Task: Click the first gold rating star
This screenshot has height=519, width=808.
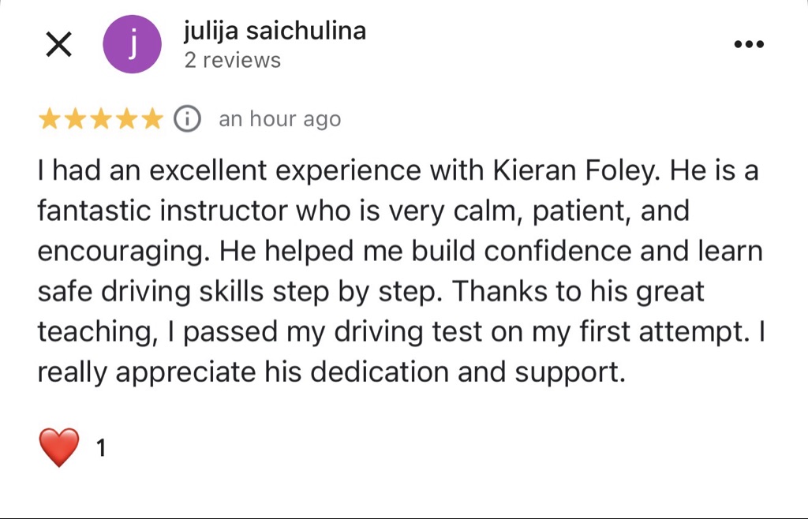Action: click(50, 119)
